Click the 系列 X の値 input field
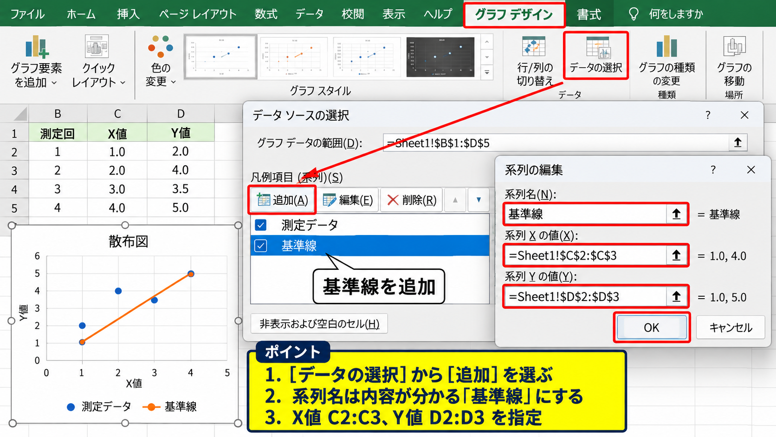Screen dimensions: 776x437 click(x=586, y=255)
